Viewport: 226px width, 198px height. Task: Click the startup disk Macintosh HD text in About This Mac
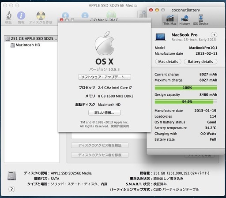(x=109, y=105)
